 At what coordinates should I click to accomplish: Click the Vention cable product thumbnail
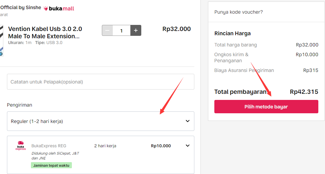pos(1,40)
